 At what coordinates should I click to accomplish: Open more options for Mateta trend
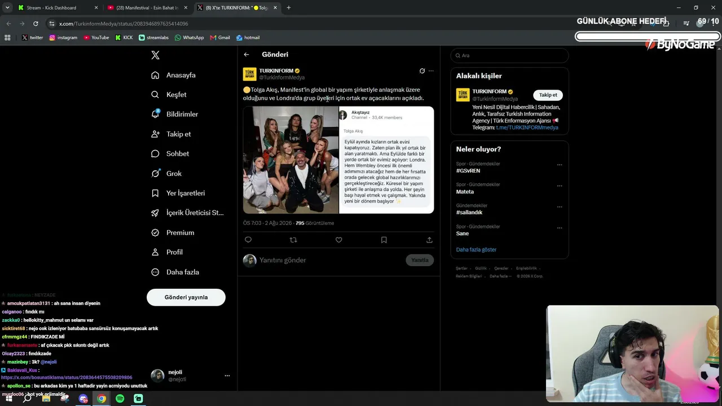[x=560, y=186]
